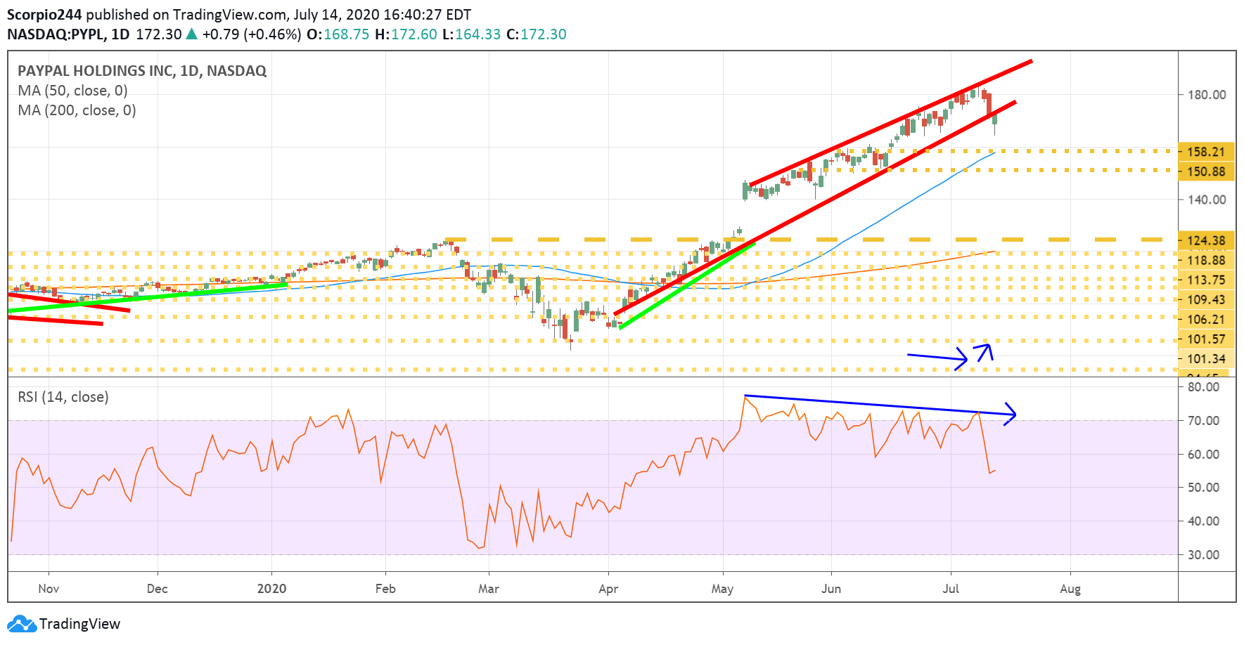Viewport: 1244px width, 645px height.
Task: Click the 118.88 price level label
Action: 1206,260
